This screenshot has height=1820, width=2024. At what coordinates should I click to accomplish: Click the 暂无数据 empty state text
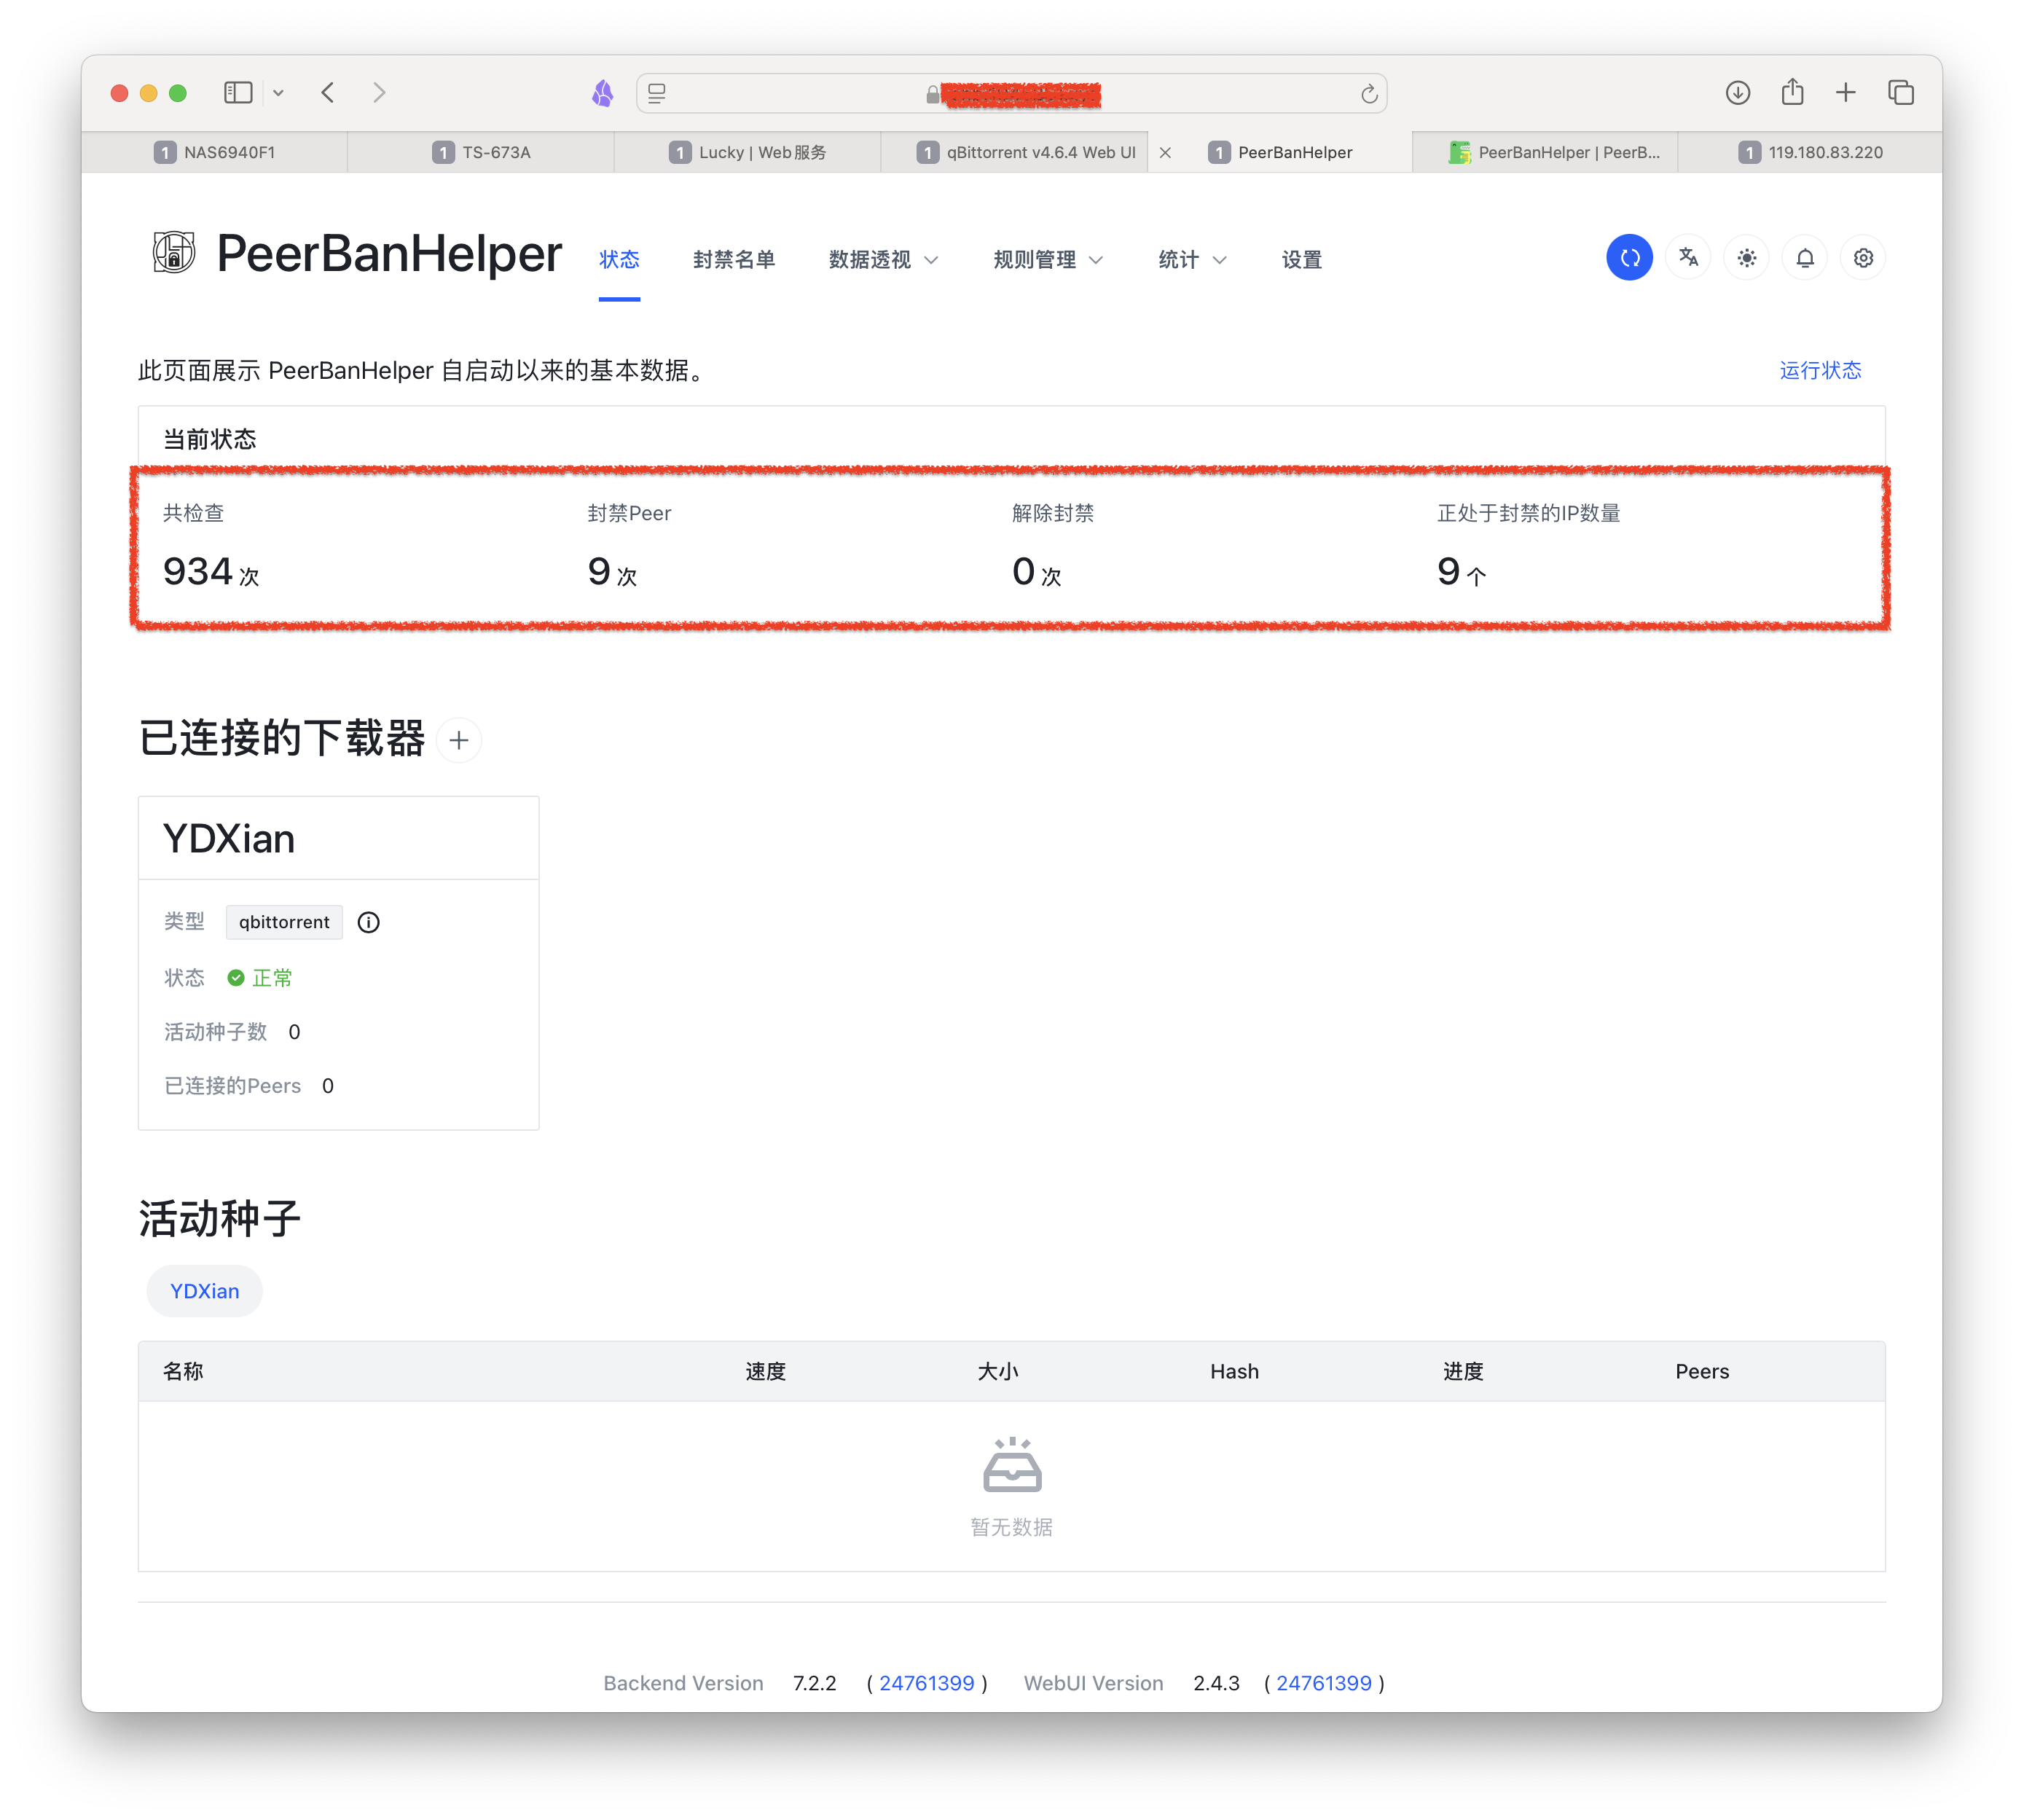(x=1012, y=1527)
